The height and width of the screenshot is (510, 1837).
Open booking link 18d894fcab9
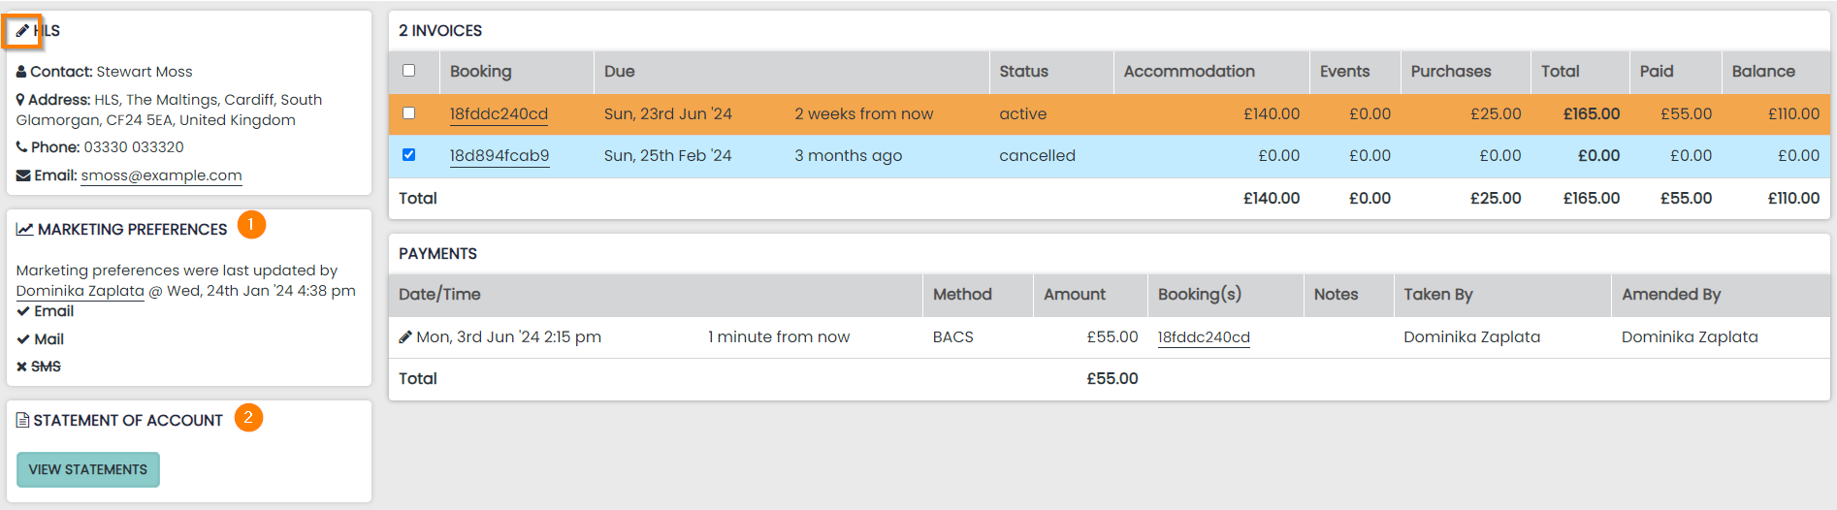pos(499,156)
